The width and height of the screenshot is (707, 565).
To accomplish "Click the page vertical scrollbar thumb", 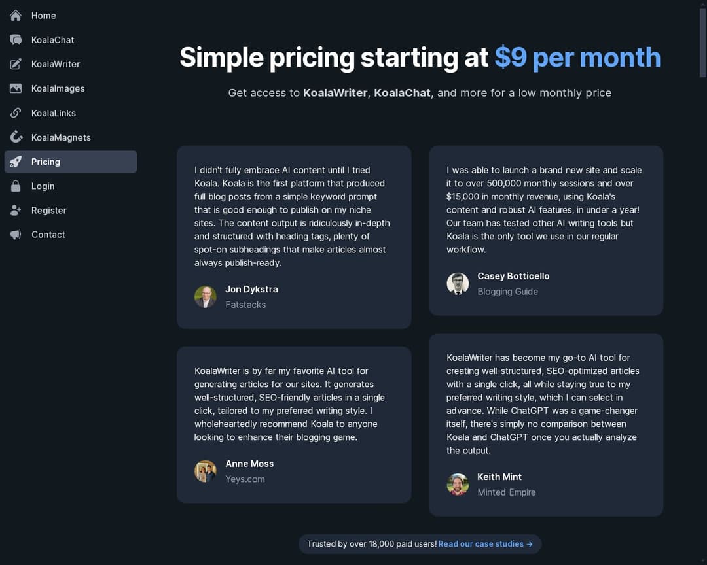I will click(702, 39).
